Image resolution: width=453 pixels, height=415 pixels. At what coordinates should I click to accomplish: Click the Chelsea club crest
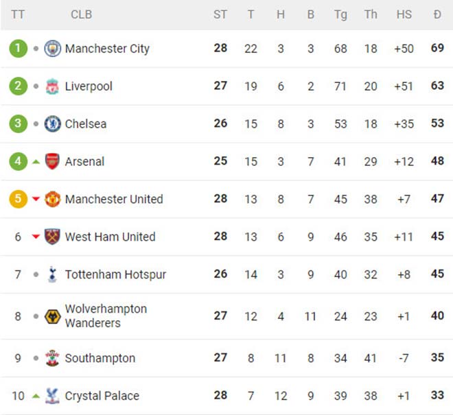tap(52, 124)
